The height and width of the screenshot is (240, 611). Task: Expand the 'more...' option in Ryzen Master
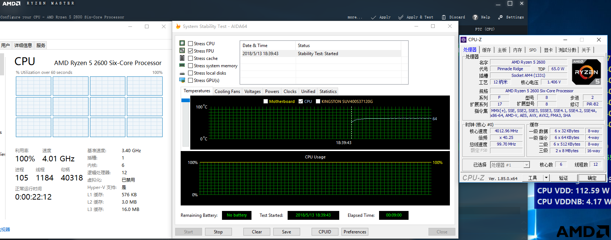pos(355,17)
